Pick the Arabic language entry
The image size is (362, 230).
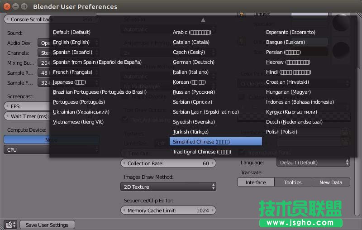tap(192, 32)
